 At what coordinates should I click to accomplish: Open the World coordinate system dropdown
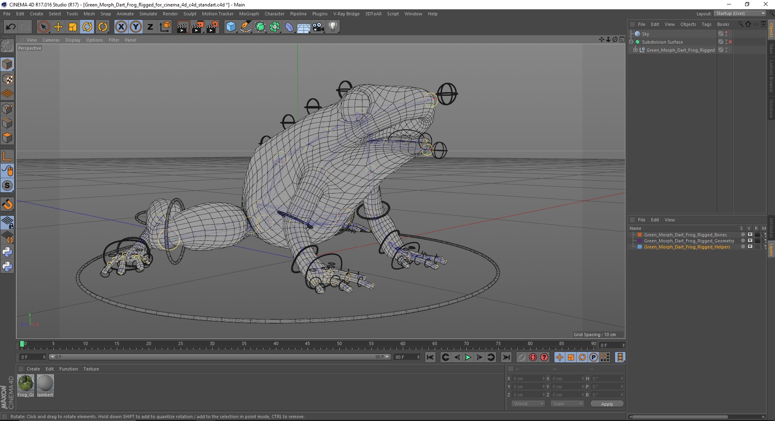pos(528,404)
